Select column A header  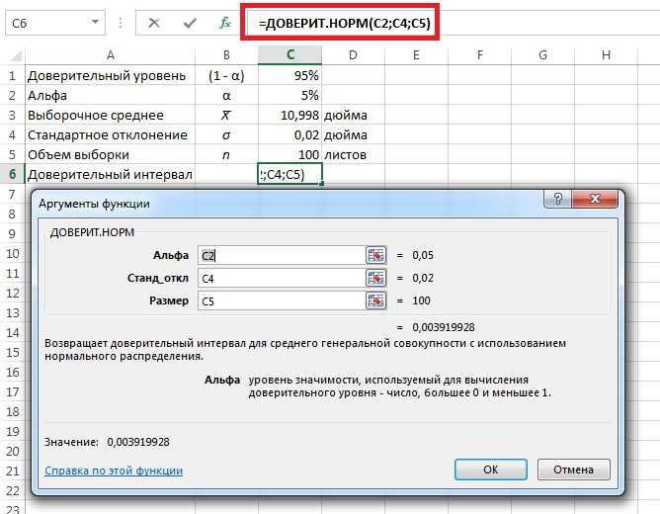point(111,55)
